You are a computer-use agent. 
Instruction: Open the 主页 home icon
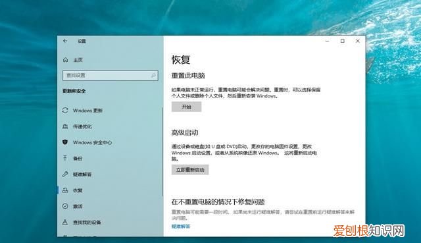(65, 60)
